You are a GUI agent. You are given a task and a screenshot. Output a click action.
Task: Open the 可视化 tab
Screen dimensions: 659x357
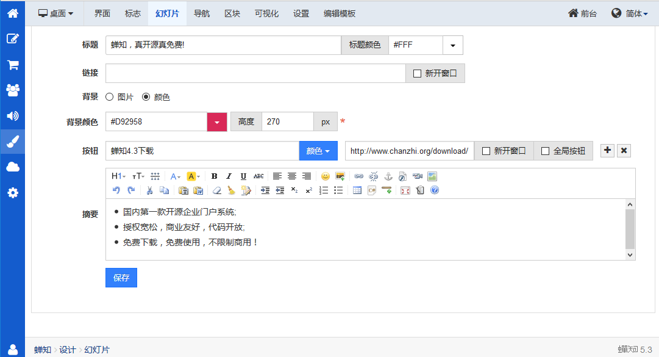pyautogui.click(x=266, y=13)
